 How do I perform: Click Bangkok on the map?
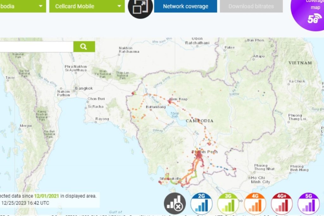tap(84, 88)
